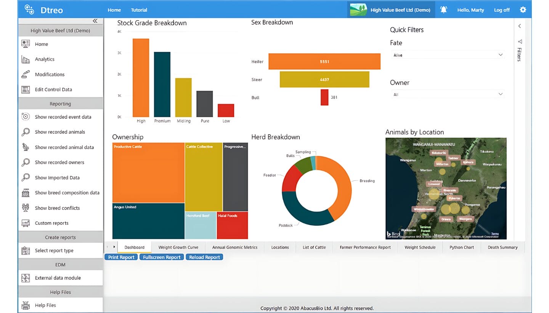The height and width of the screenshot is (313, 549).
Task: Open Tutorial in the top navigation
Action: tap(139, 10)
